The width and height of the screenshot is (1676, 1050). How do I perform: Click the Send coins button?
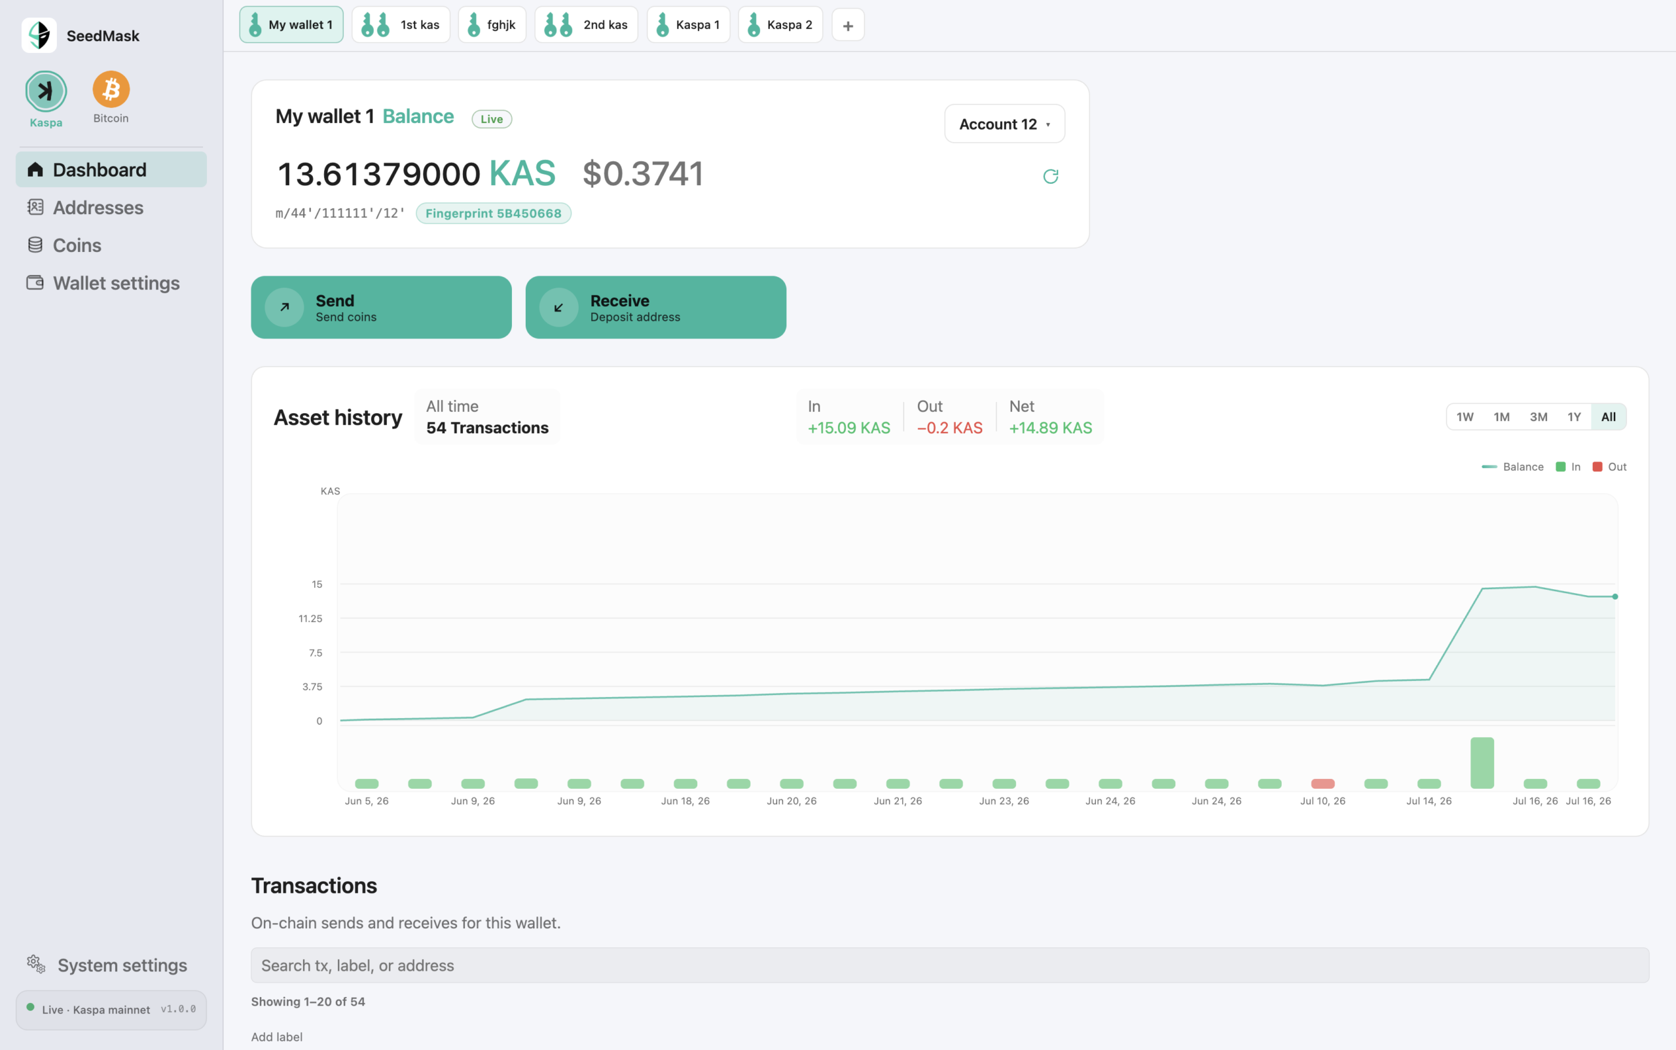(380, 308)
